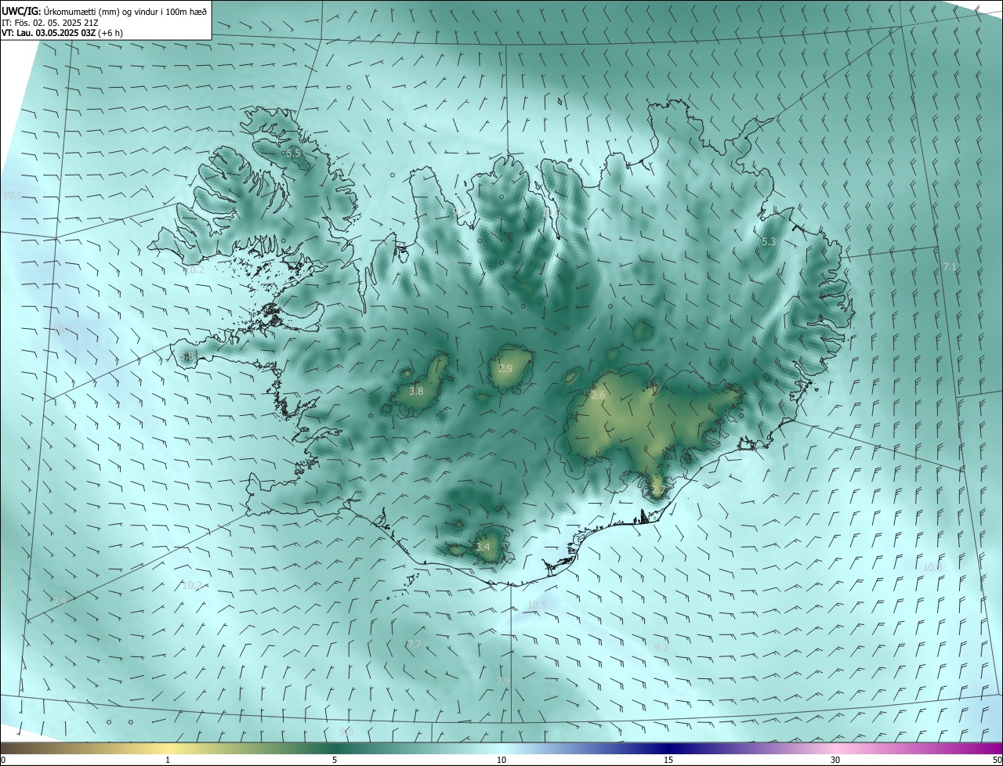
Task: Click the valid time "VT: Lau. 03.05.2025 03Z"
Action: pos(49,34)
